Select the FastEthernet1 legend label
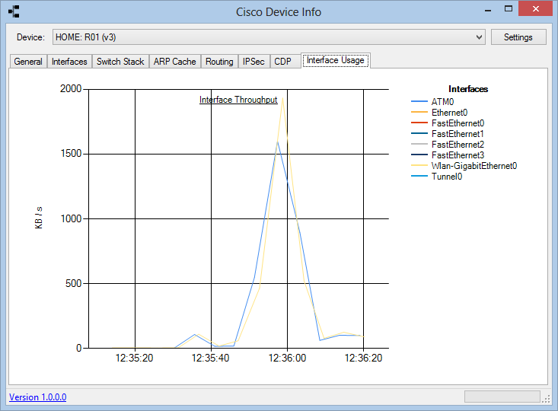558x411 pixels. pos(458,134)
